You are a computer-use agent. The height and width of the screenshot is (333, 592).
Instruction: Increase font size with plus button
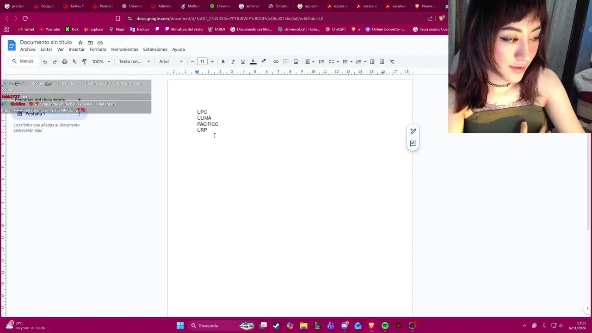point(212,62)
